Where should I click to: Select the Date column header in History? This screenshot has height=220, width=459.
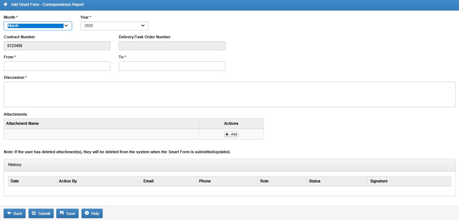15,181
